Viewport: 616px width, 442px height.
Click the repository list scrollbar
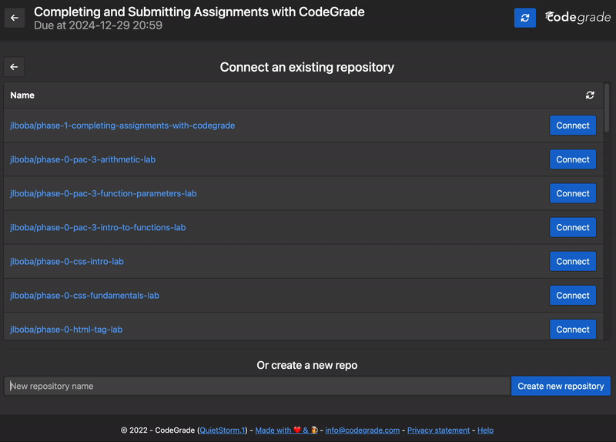pos(607,108)
